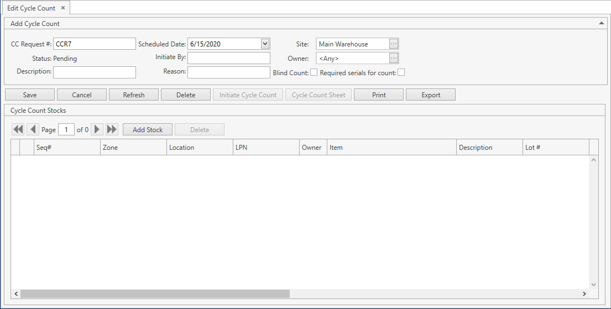Screen dimensions: 611x309
Task: Click the Save button
Action: pyautogui.click(x=30, y=95)
